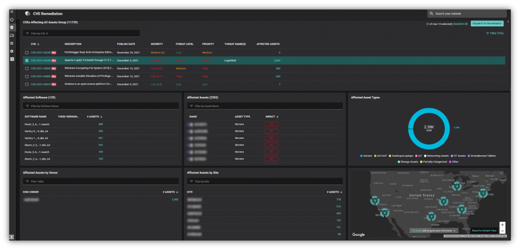Click Reset to Default View on map
Screen dimensions: 520x250
(x=484, y=230)
